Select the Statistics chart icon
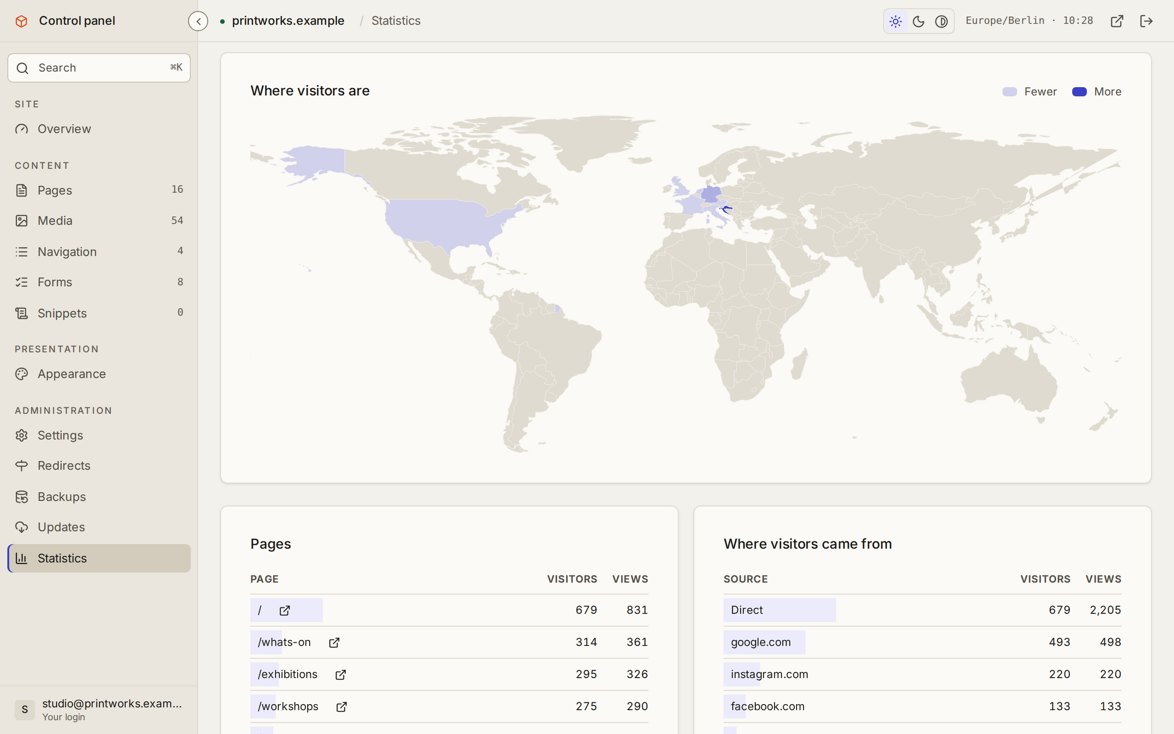 22,558
